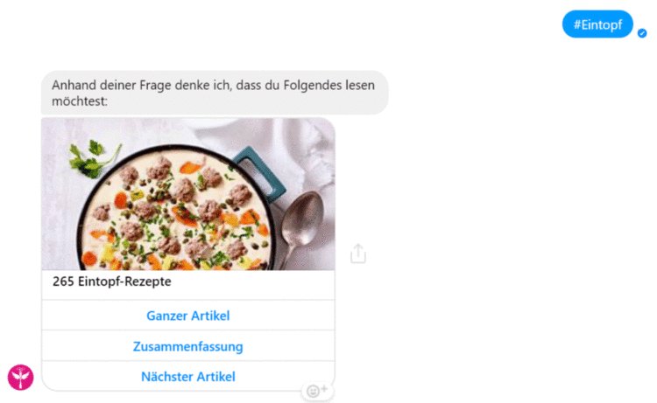Open the stew pot recipe image

coord(188,194)
